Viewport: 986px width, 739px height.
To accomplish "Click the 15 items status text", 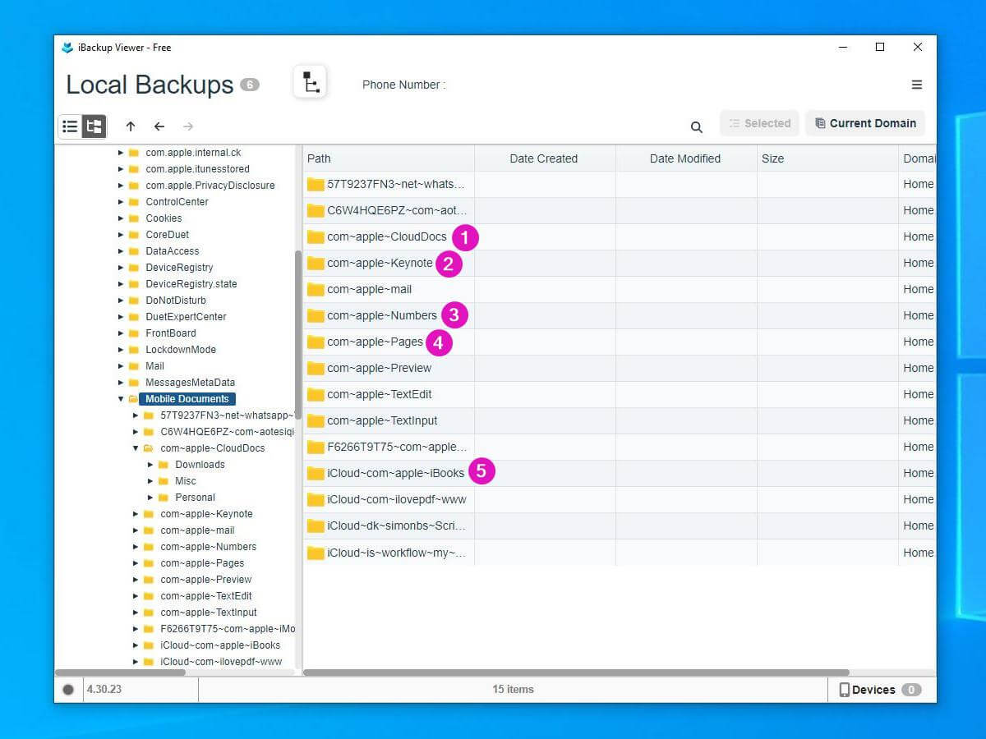I will 514,690.
